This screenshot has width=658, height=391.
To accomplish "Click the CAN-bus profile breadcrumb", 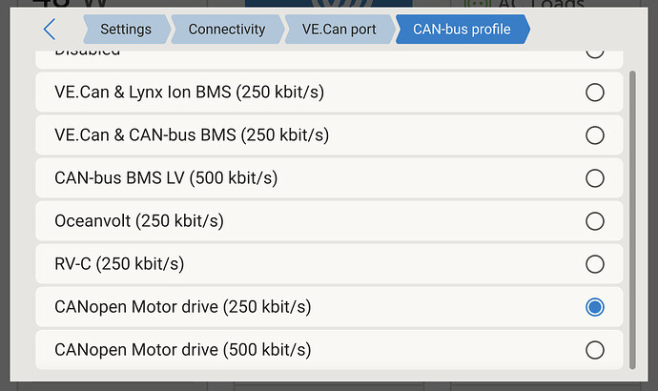I will coord(462,30).
